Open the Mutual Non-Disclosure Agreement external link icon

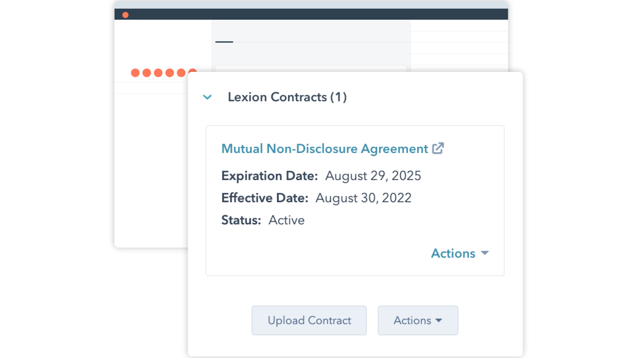point(438,148)
